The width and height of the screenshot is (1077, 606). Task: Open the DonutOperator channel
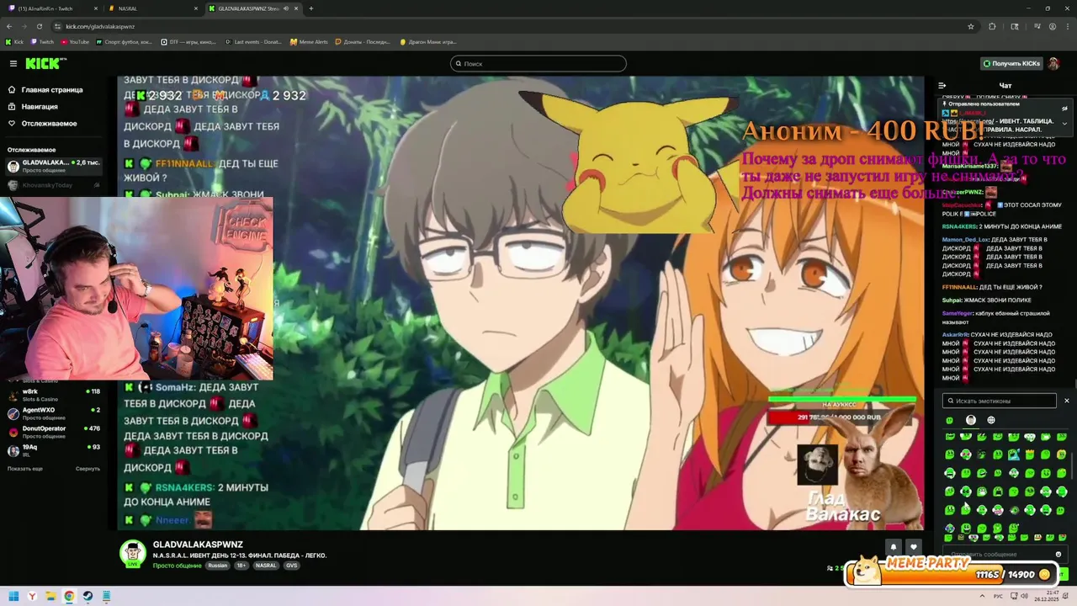click(52, 431)
